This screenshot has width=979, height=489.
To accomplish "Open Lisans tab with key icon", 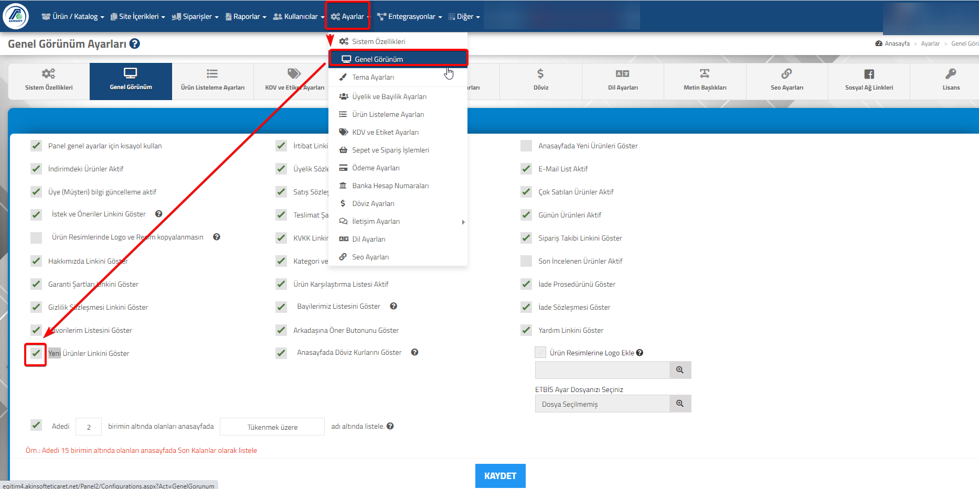I will click(x=951, y=81).
